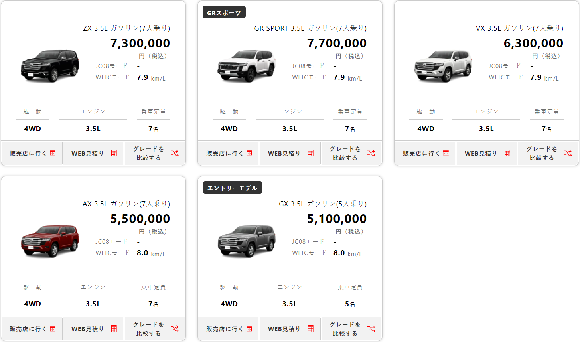Click the dealer store icon on the VX card
Viewport: 580px width, 342px height.
tap(446, 153)
